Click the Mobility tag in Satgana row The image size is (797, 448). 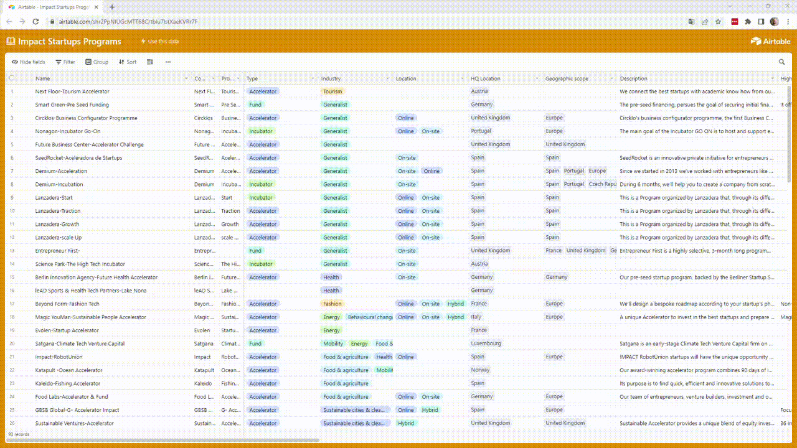333,343
